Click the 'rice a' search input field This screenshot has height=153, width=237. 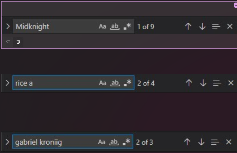tap(73, 83)
